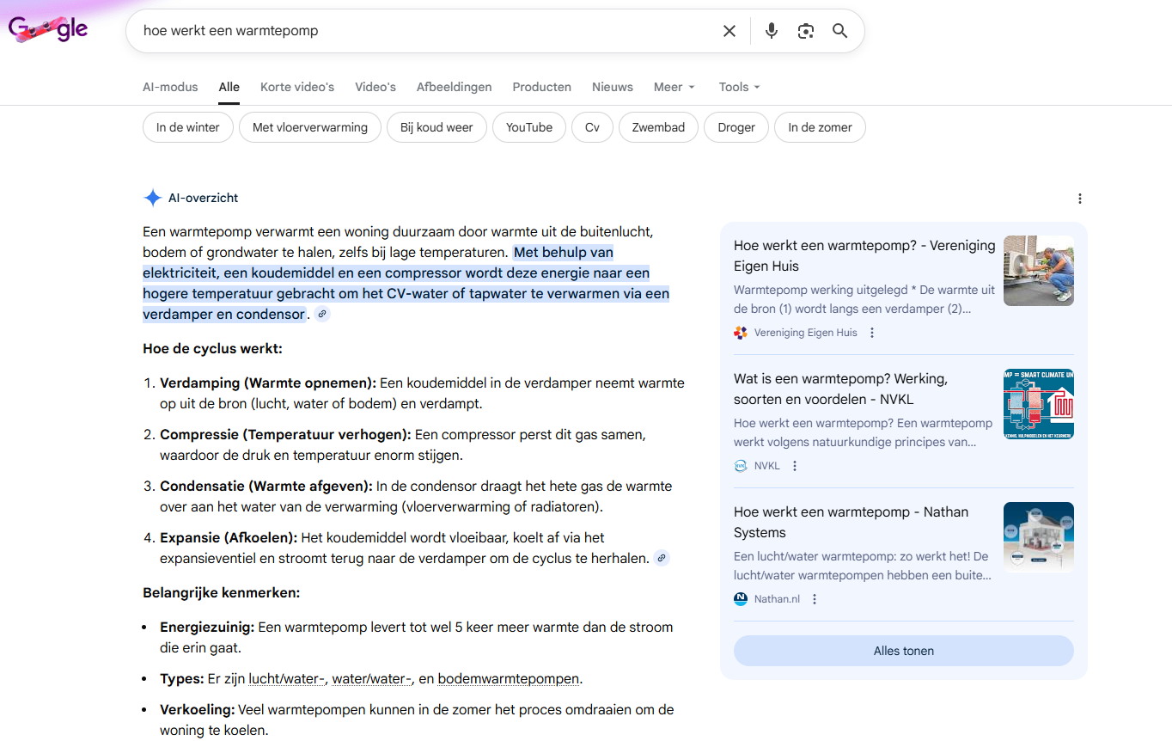Click the link icon after the Expansie step

pyautogui.click(x=661, y=558)
